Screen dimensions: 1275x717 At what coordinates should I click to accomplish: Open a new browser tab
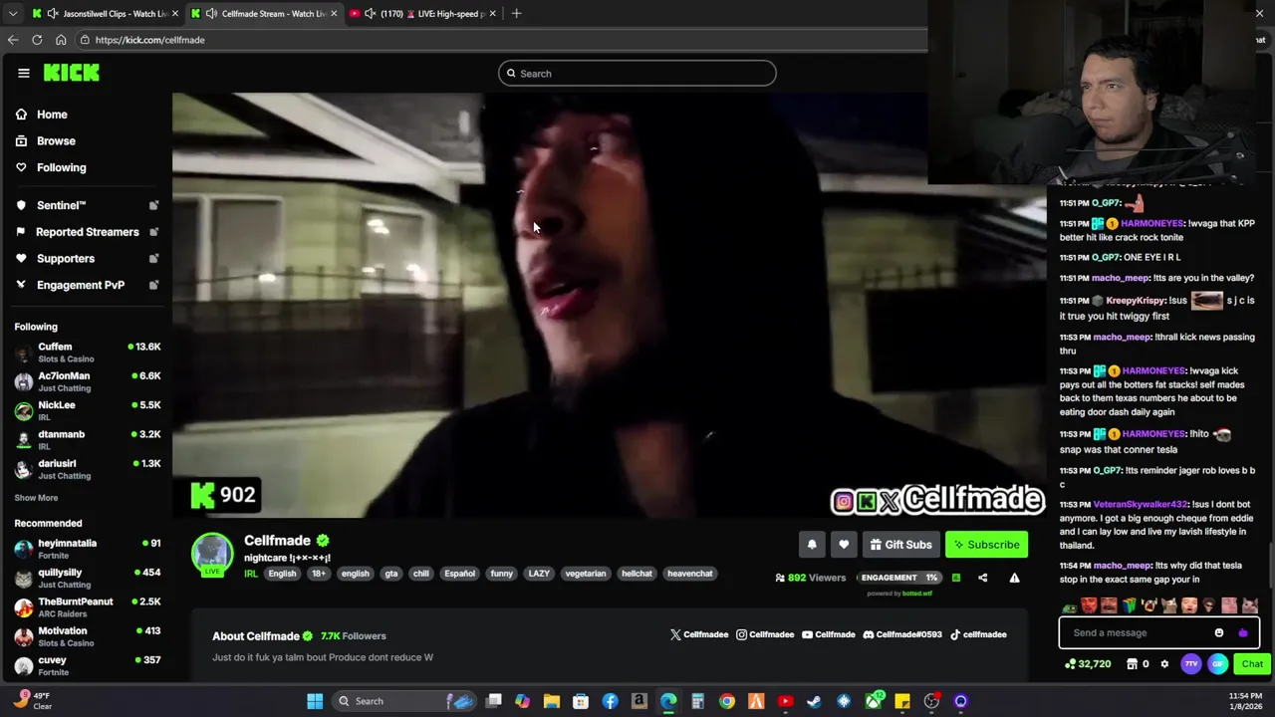(516, 13)
